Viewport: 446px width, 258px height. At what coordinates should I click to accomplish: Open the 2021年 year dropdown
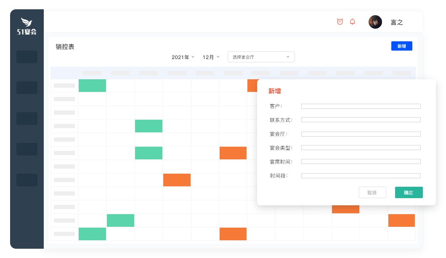click(x=183, y=57)
